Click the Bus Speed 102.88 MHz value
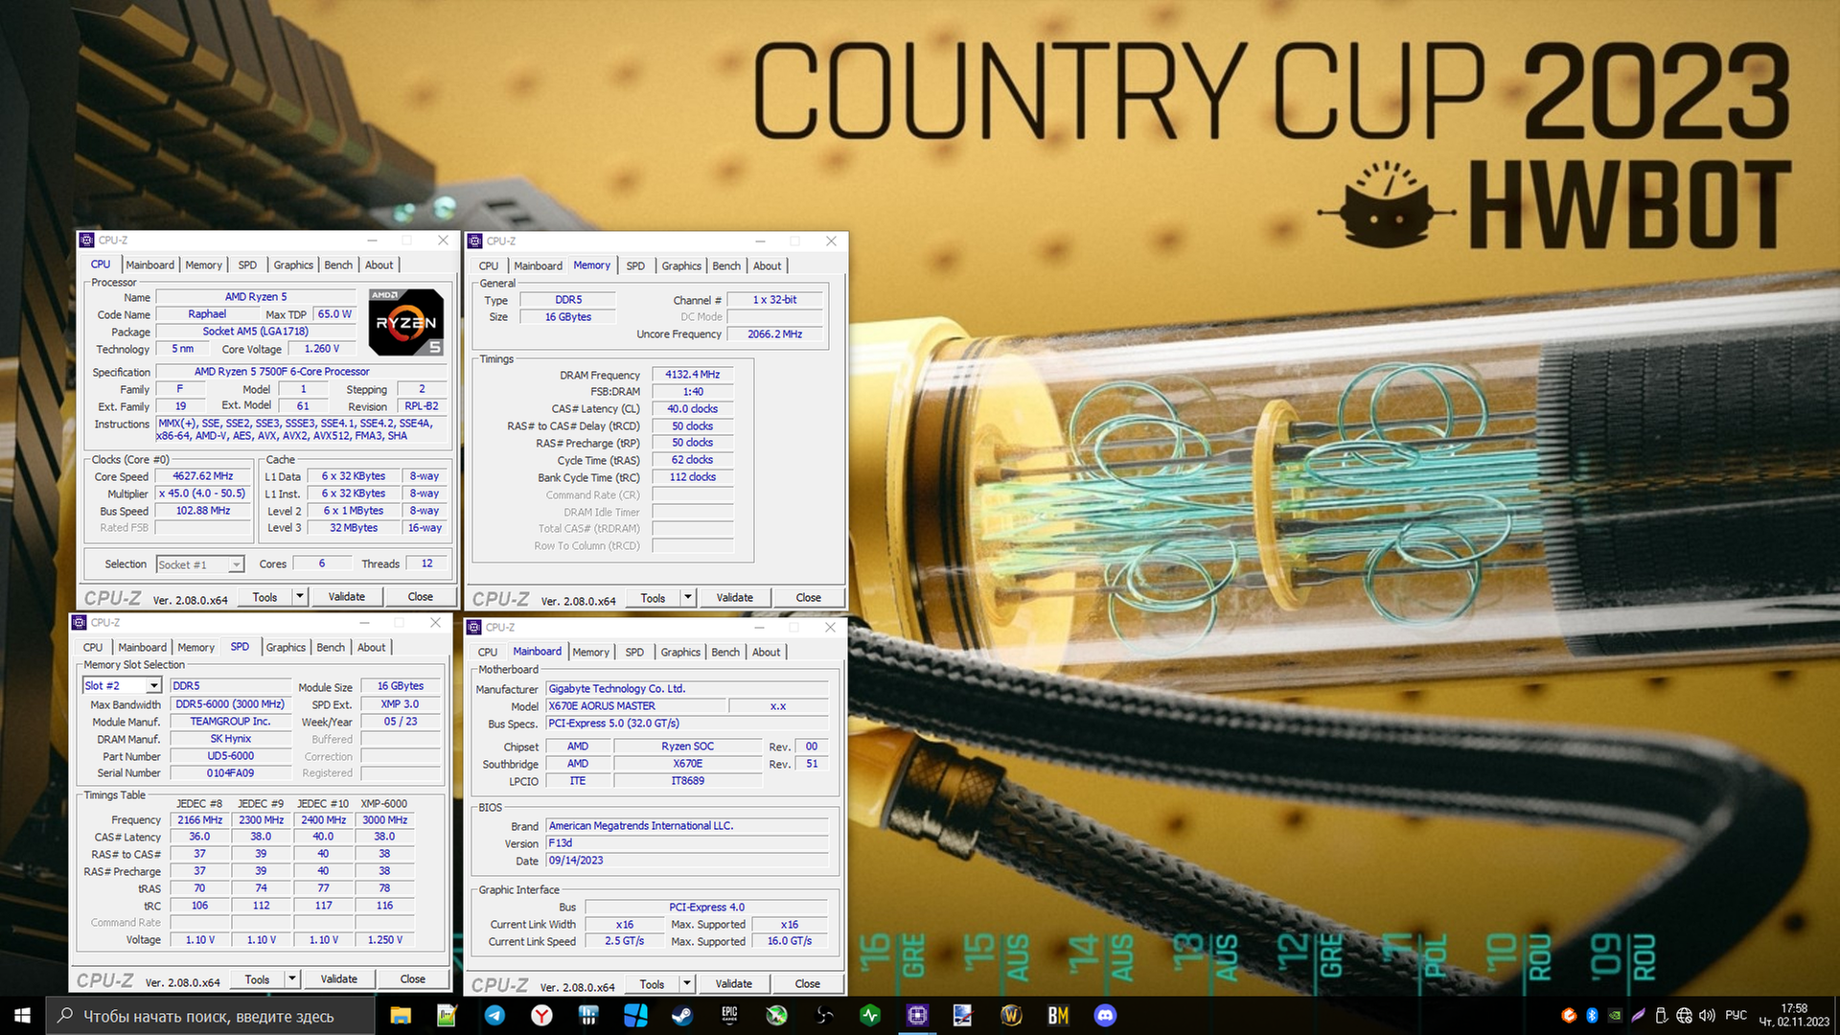The image size is (1840, 1035). (x=203, y=511)
